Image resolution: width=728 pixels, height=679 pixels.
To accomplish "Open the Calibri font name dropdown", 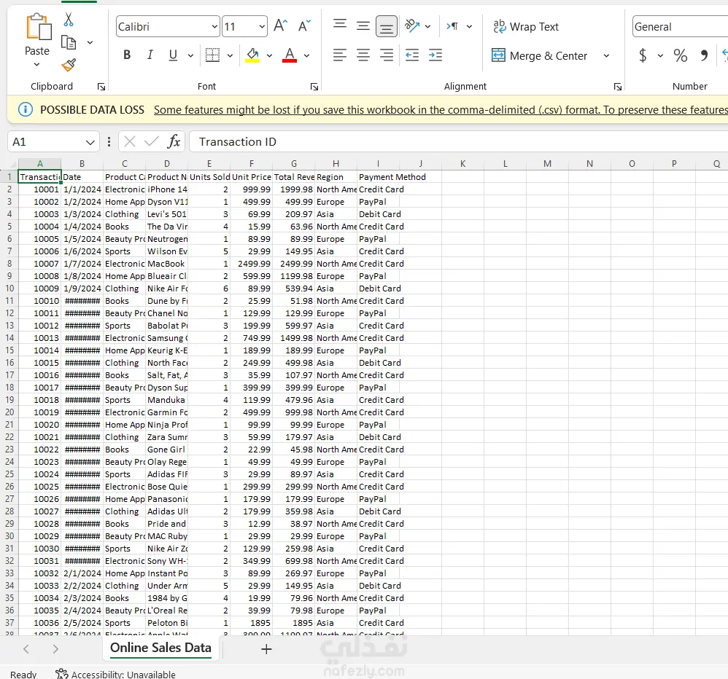I will pos(214,26).
